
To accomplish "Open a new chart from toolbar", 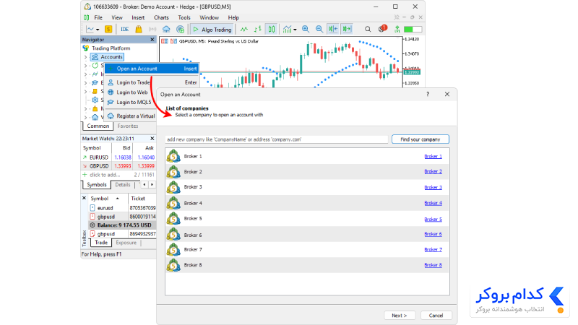I will pyautogui.click(x=90, y=29).
